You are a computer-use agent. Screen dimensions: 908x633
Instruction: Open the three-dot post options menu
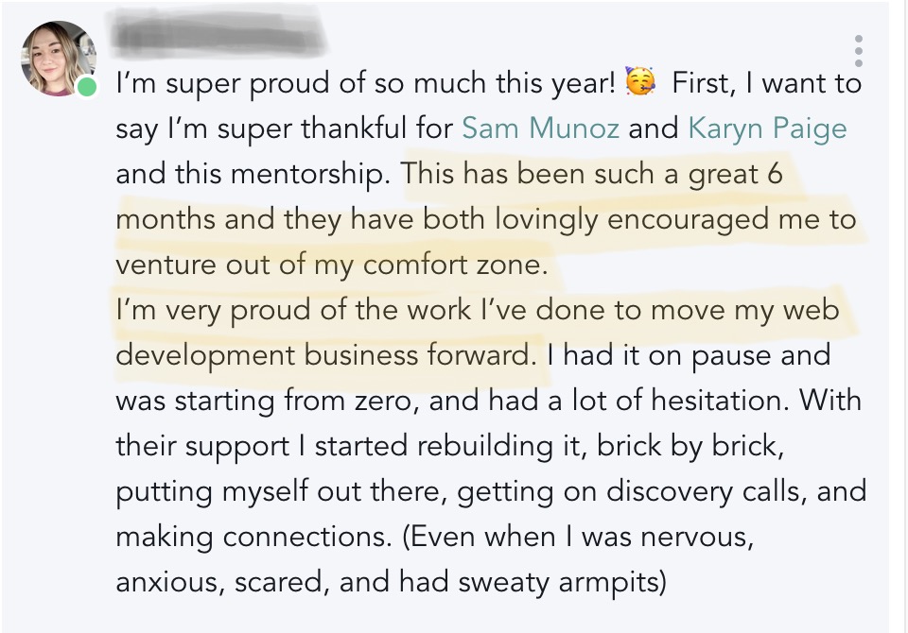[858, 51]
